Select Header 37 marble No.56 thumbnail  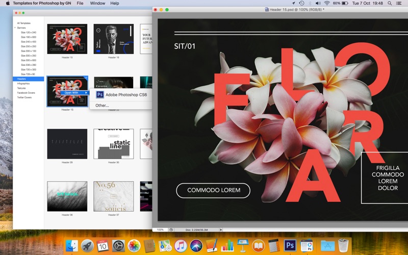pos(113,196)
